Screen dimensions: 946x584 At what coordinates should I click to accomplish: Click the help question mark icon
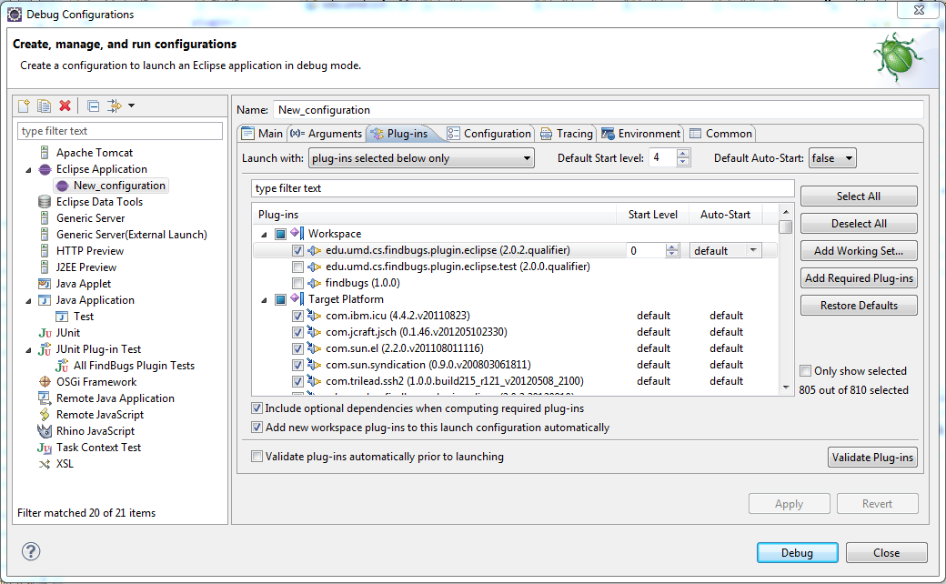click(x=31, y=551)
